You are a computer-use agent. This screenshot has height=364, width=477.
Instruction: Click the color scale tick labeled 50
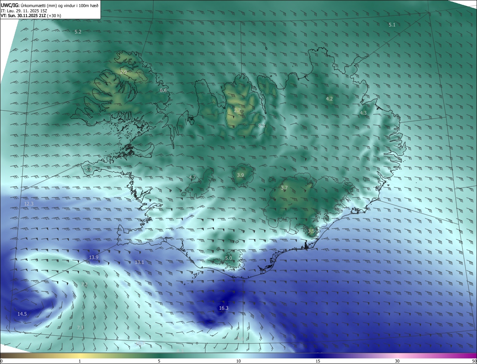[x=474, y=361]
